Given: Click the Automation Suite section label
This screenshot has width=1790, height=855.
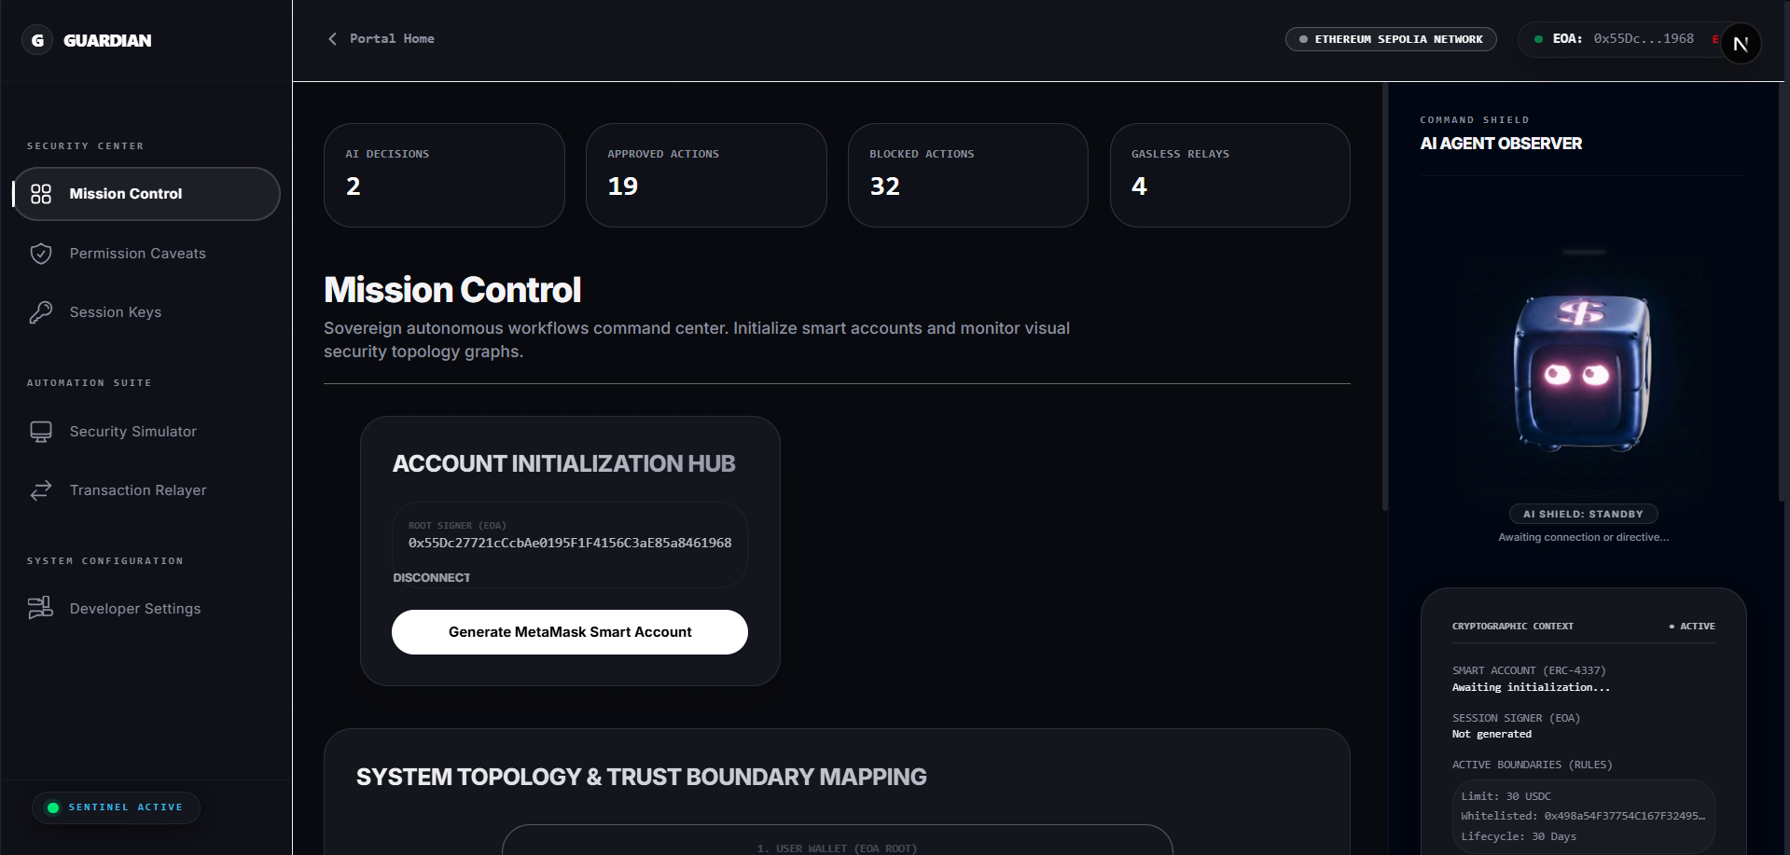Looking at the screenshot, I should click(89, 383).
